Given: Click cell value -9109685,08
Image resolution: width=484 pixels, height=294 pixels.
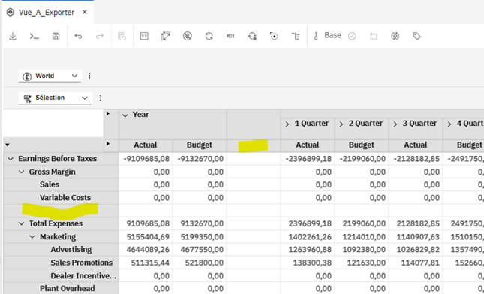Looking at the screenshot, I should click(x=146, y=159).
